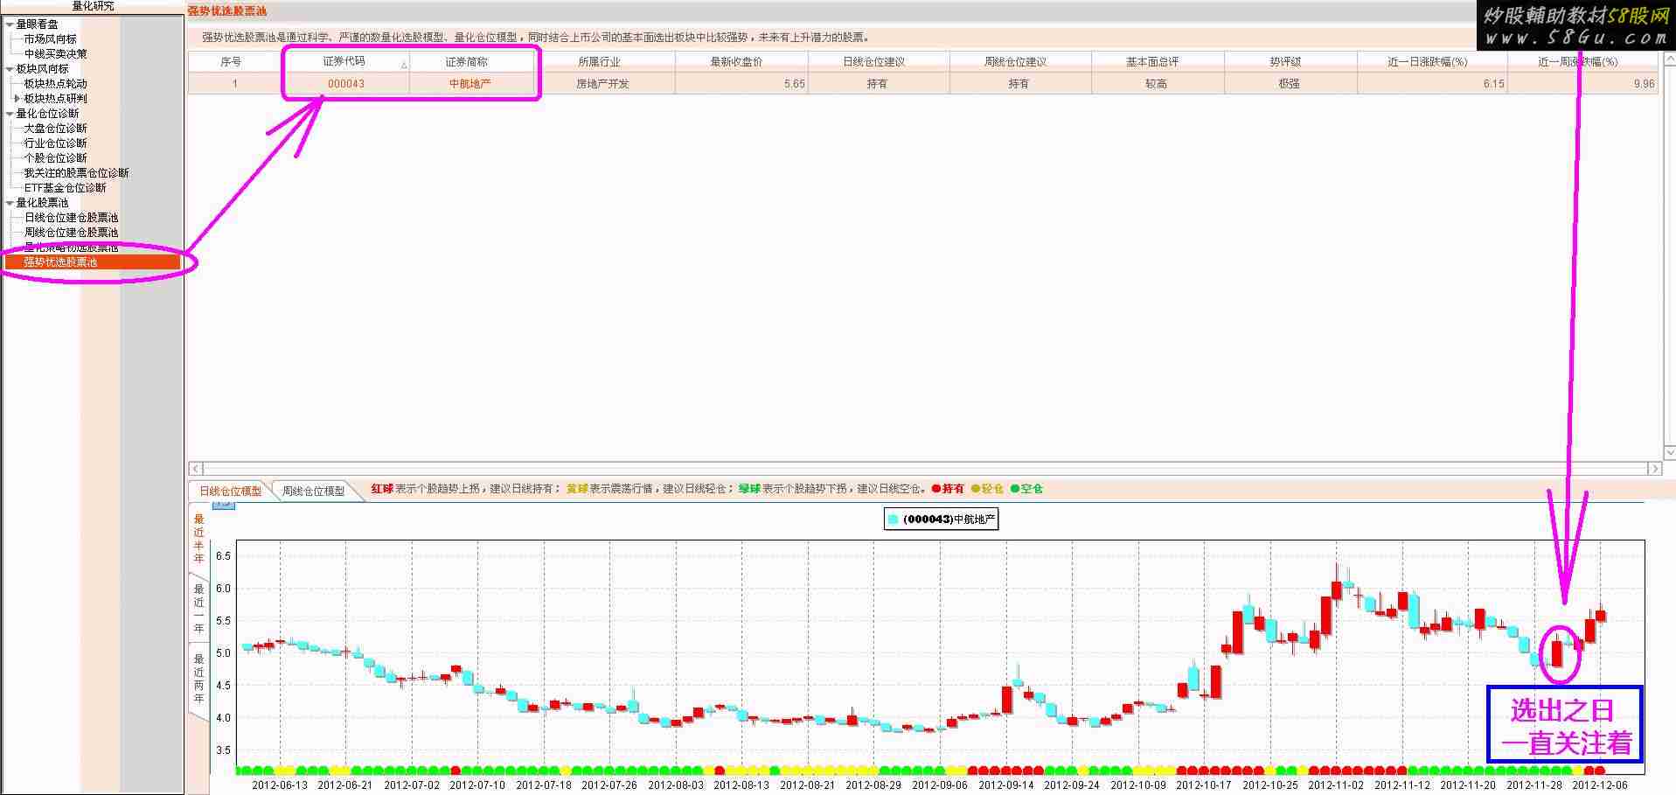The width and height of the screenshot is (1676, 795).
Task: Select ETF基金仓位诊断 tree item
Action: 65,188
